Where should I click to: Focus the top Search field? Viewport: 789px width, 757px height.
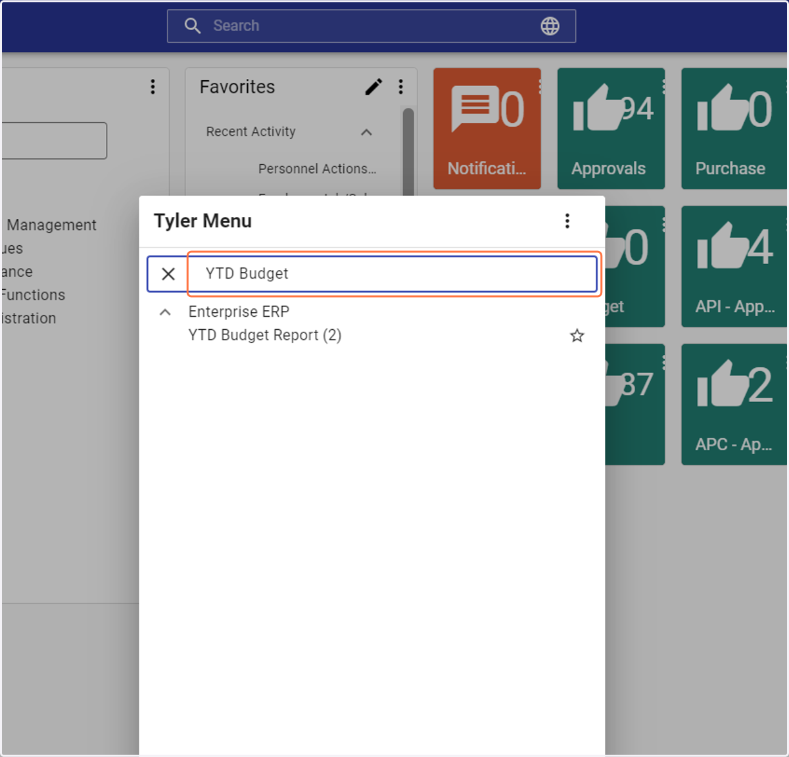pyautogui.click(x=371, y=26)
